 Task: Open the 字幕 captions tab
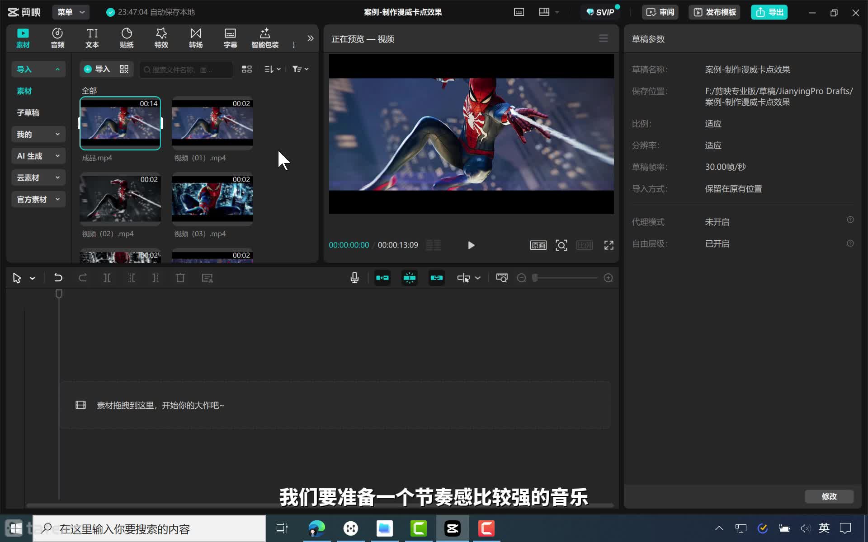coord(231,38)
